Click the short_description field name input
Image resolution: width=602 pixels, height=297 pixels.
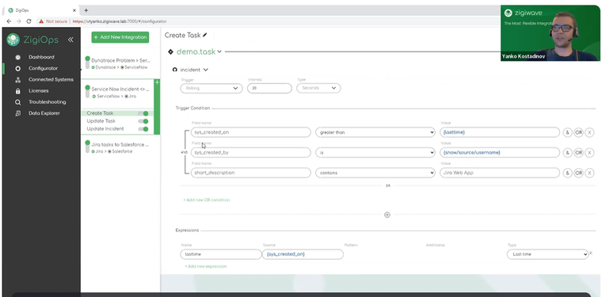[251, 173]
